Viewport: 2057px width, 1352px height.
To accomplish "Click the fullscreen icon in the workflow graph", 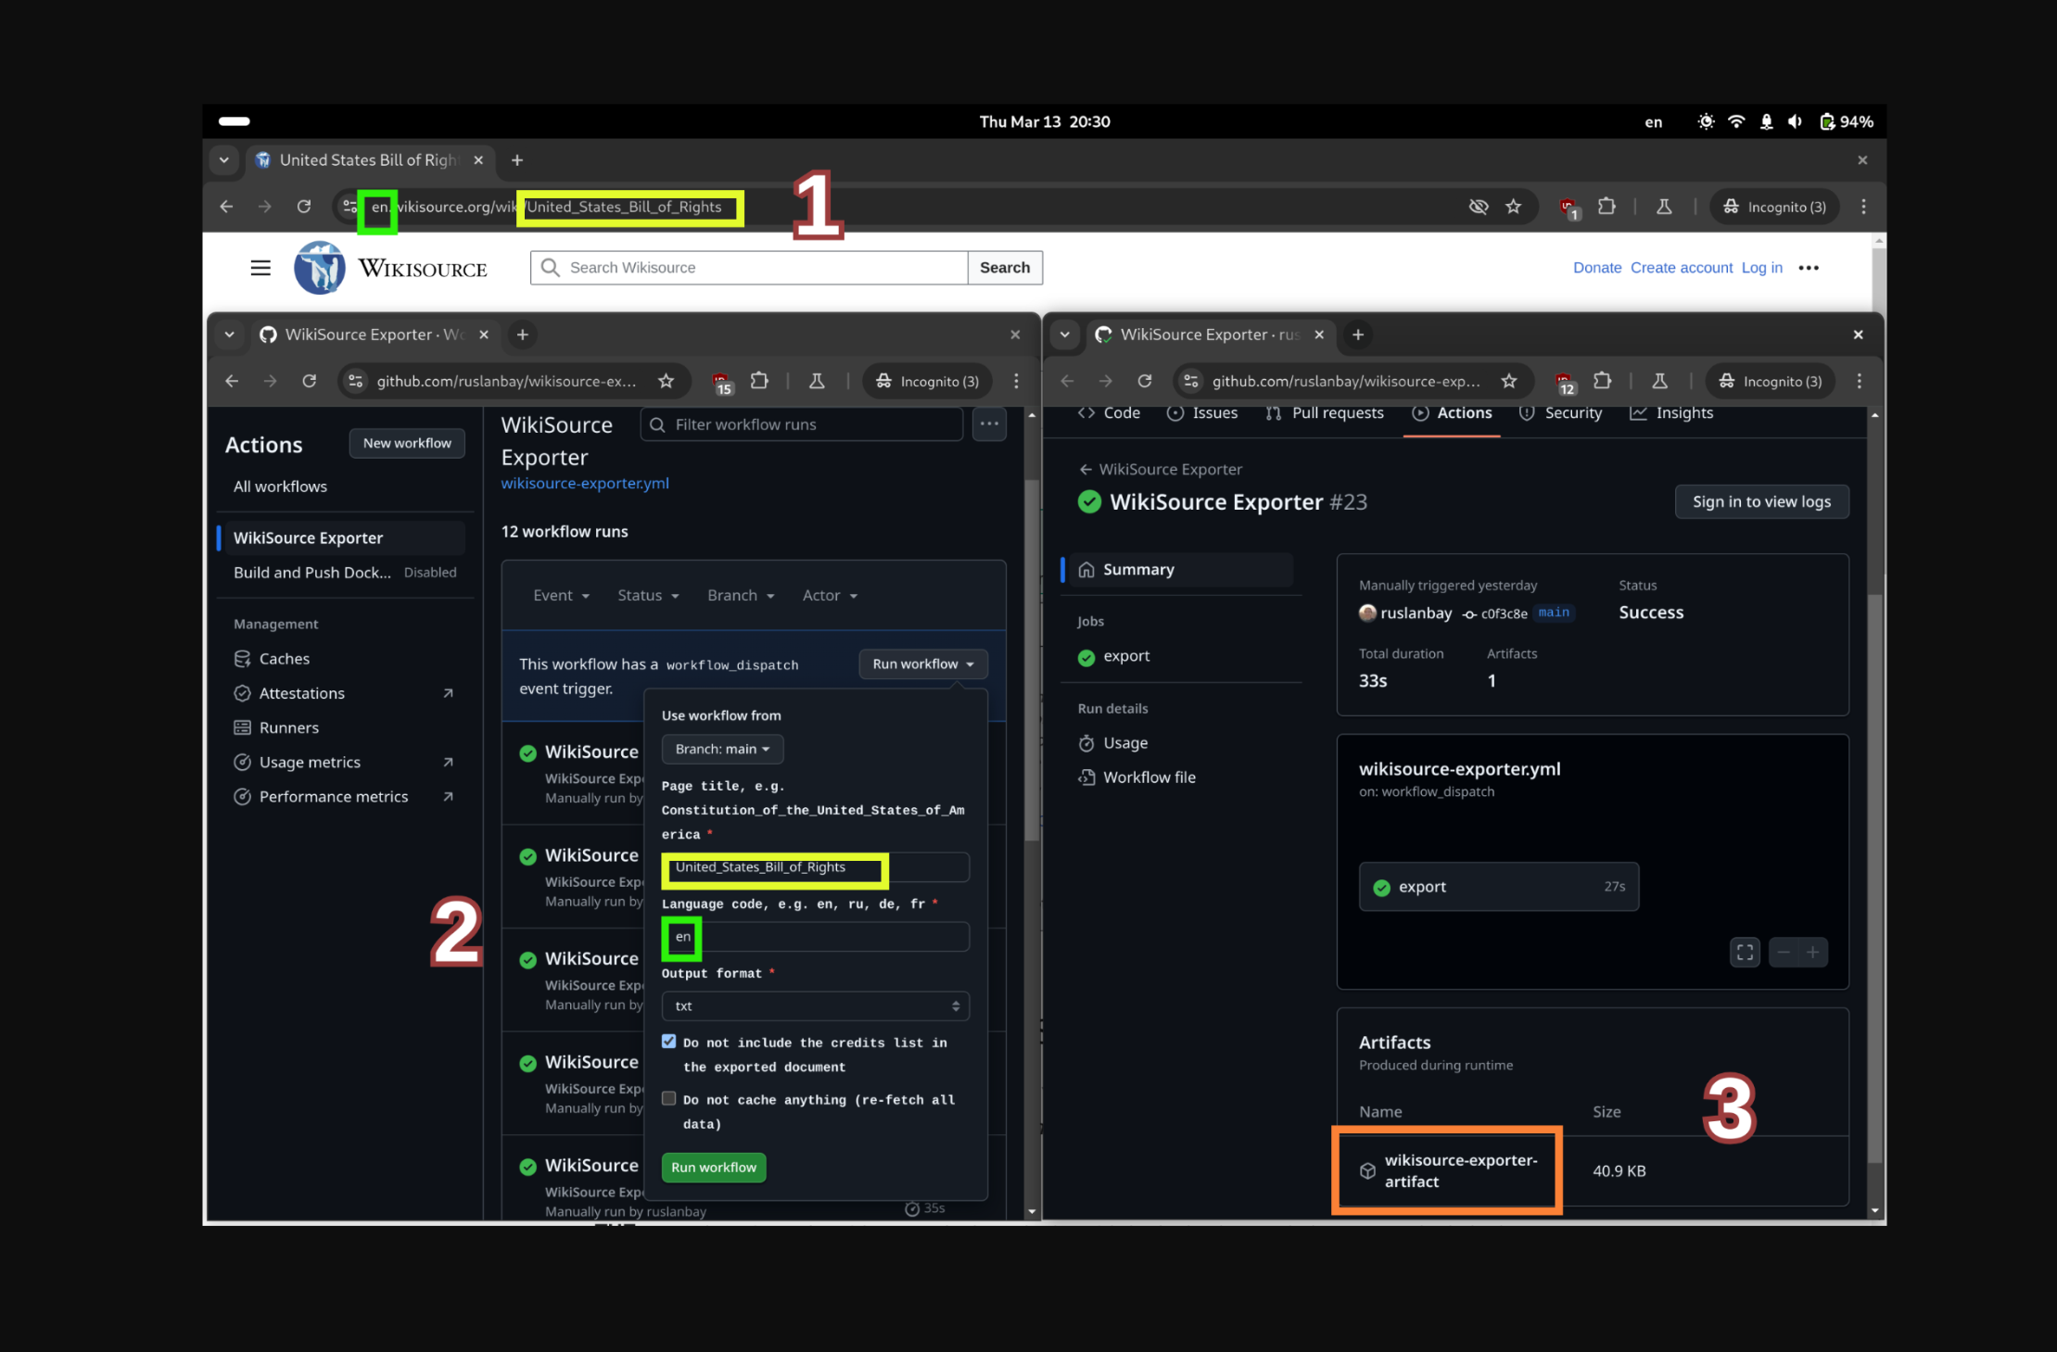I will click(1745, 953).
